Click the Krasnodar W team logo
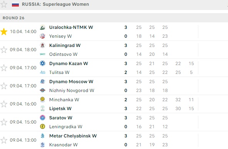Image resolution: width=228 pixels, height=149 pixels. (x=42, y=145)
